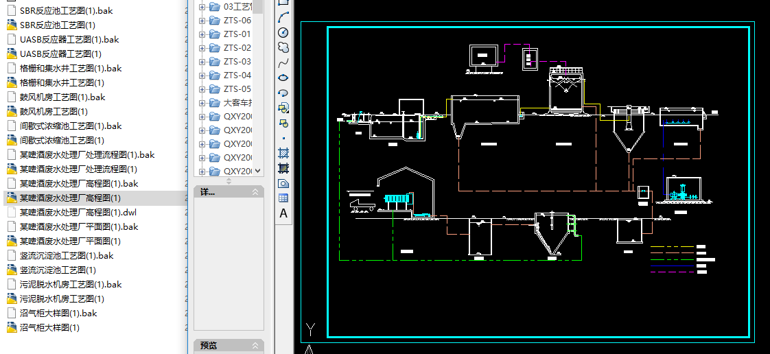Click the folder tree vertical scrollbar thumb
This screenshot has height=354, width=770.
[x=258, y=6]
